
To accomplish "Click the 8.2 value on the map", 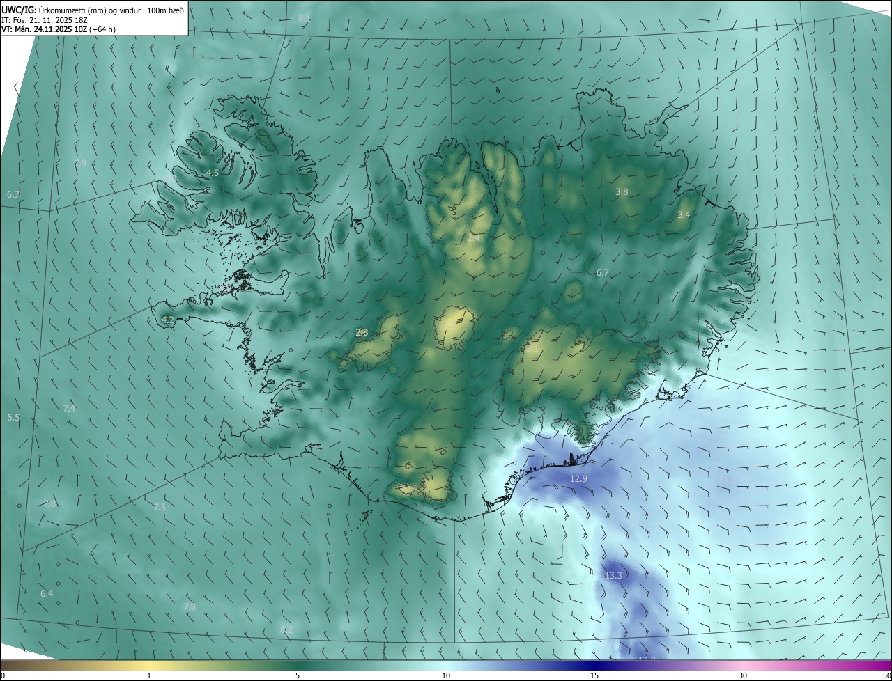I will coord(286,630).
